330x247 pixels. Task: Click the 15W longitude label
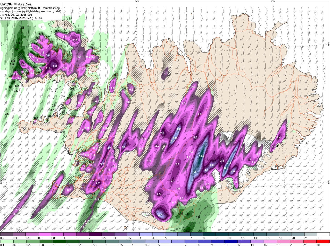click(273, 1)
